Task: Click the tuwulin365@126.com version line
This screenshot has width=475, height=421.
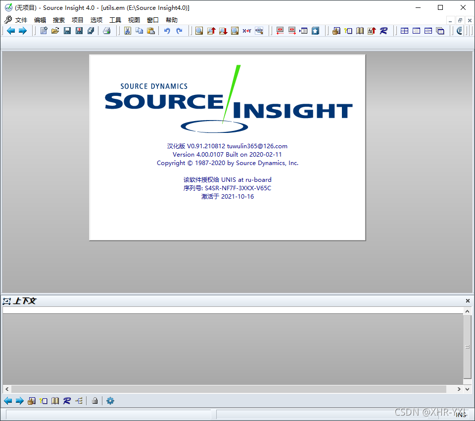Action: point(227,146)
